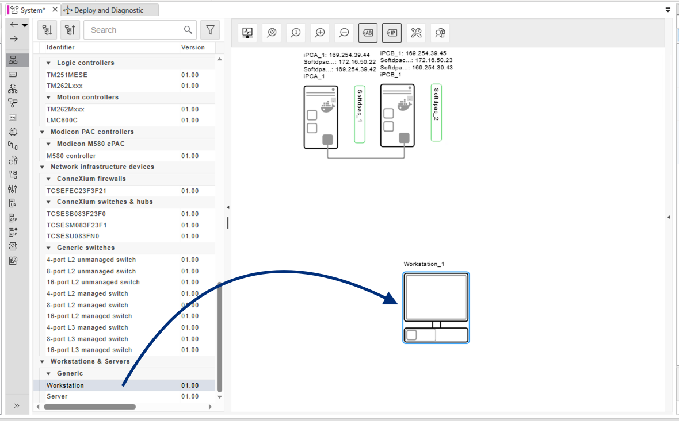The image size is (679, 421).
Task: Click the horizontal scrollbar below catalog
Action: click(90, 407)
